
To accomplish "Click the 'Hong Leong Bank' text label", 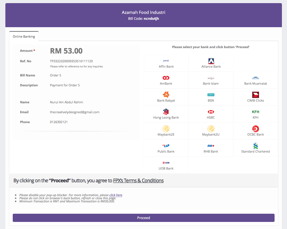I will point(166,118).
